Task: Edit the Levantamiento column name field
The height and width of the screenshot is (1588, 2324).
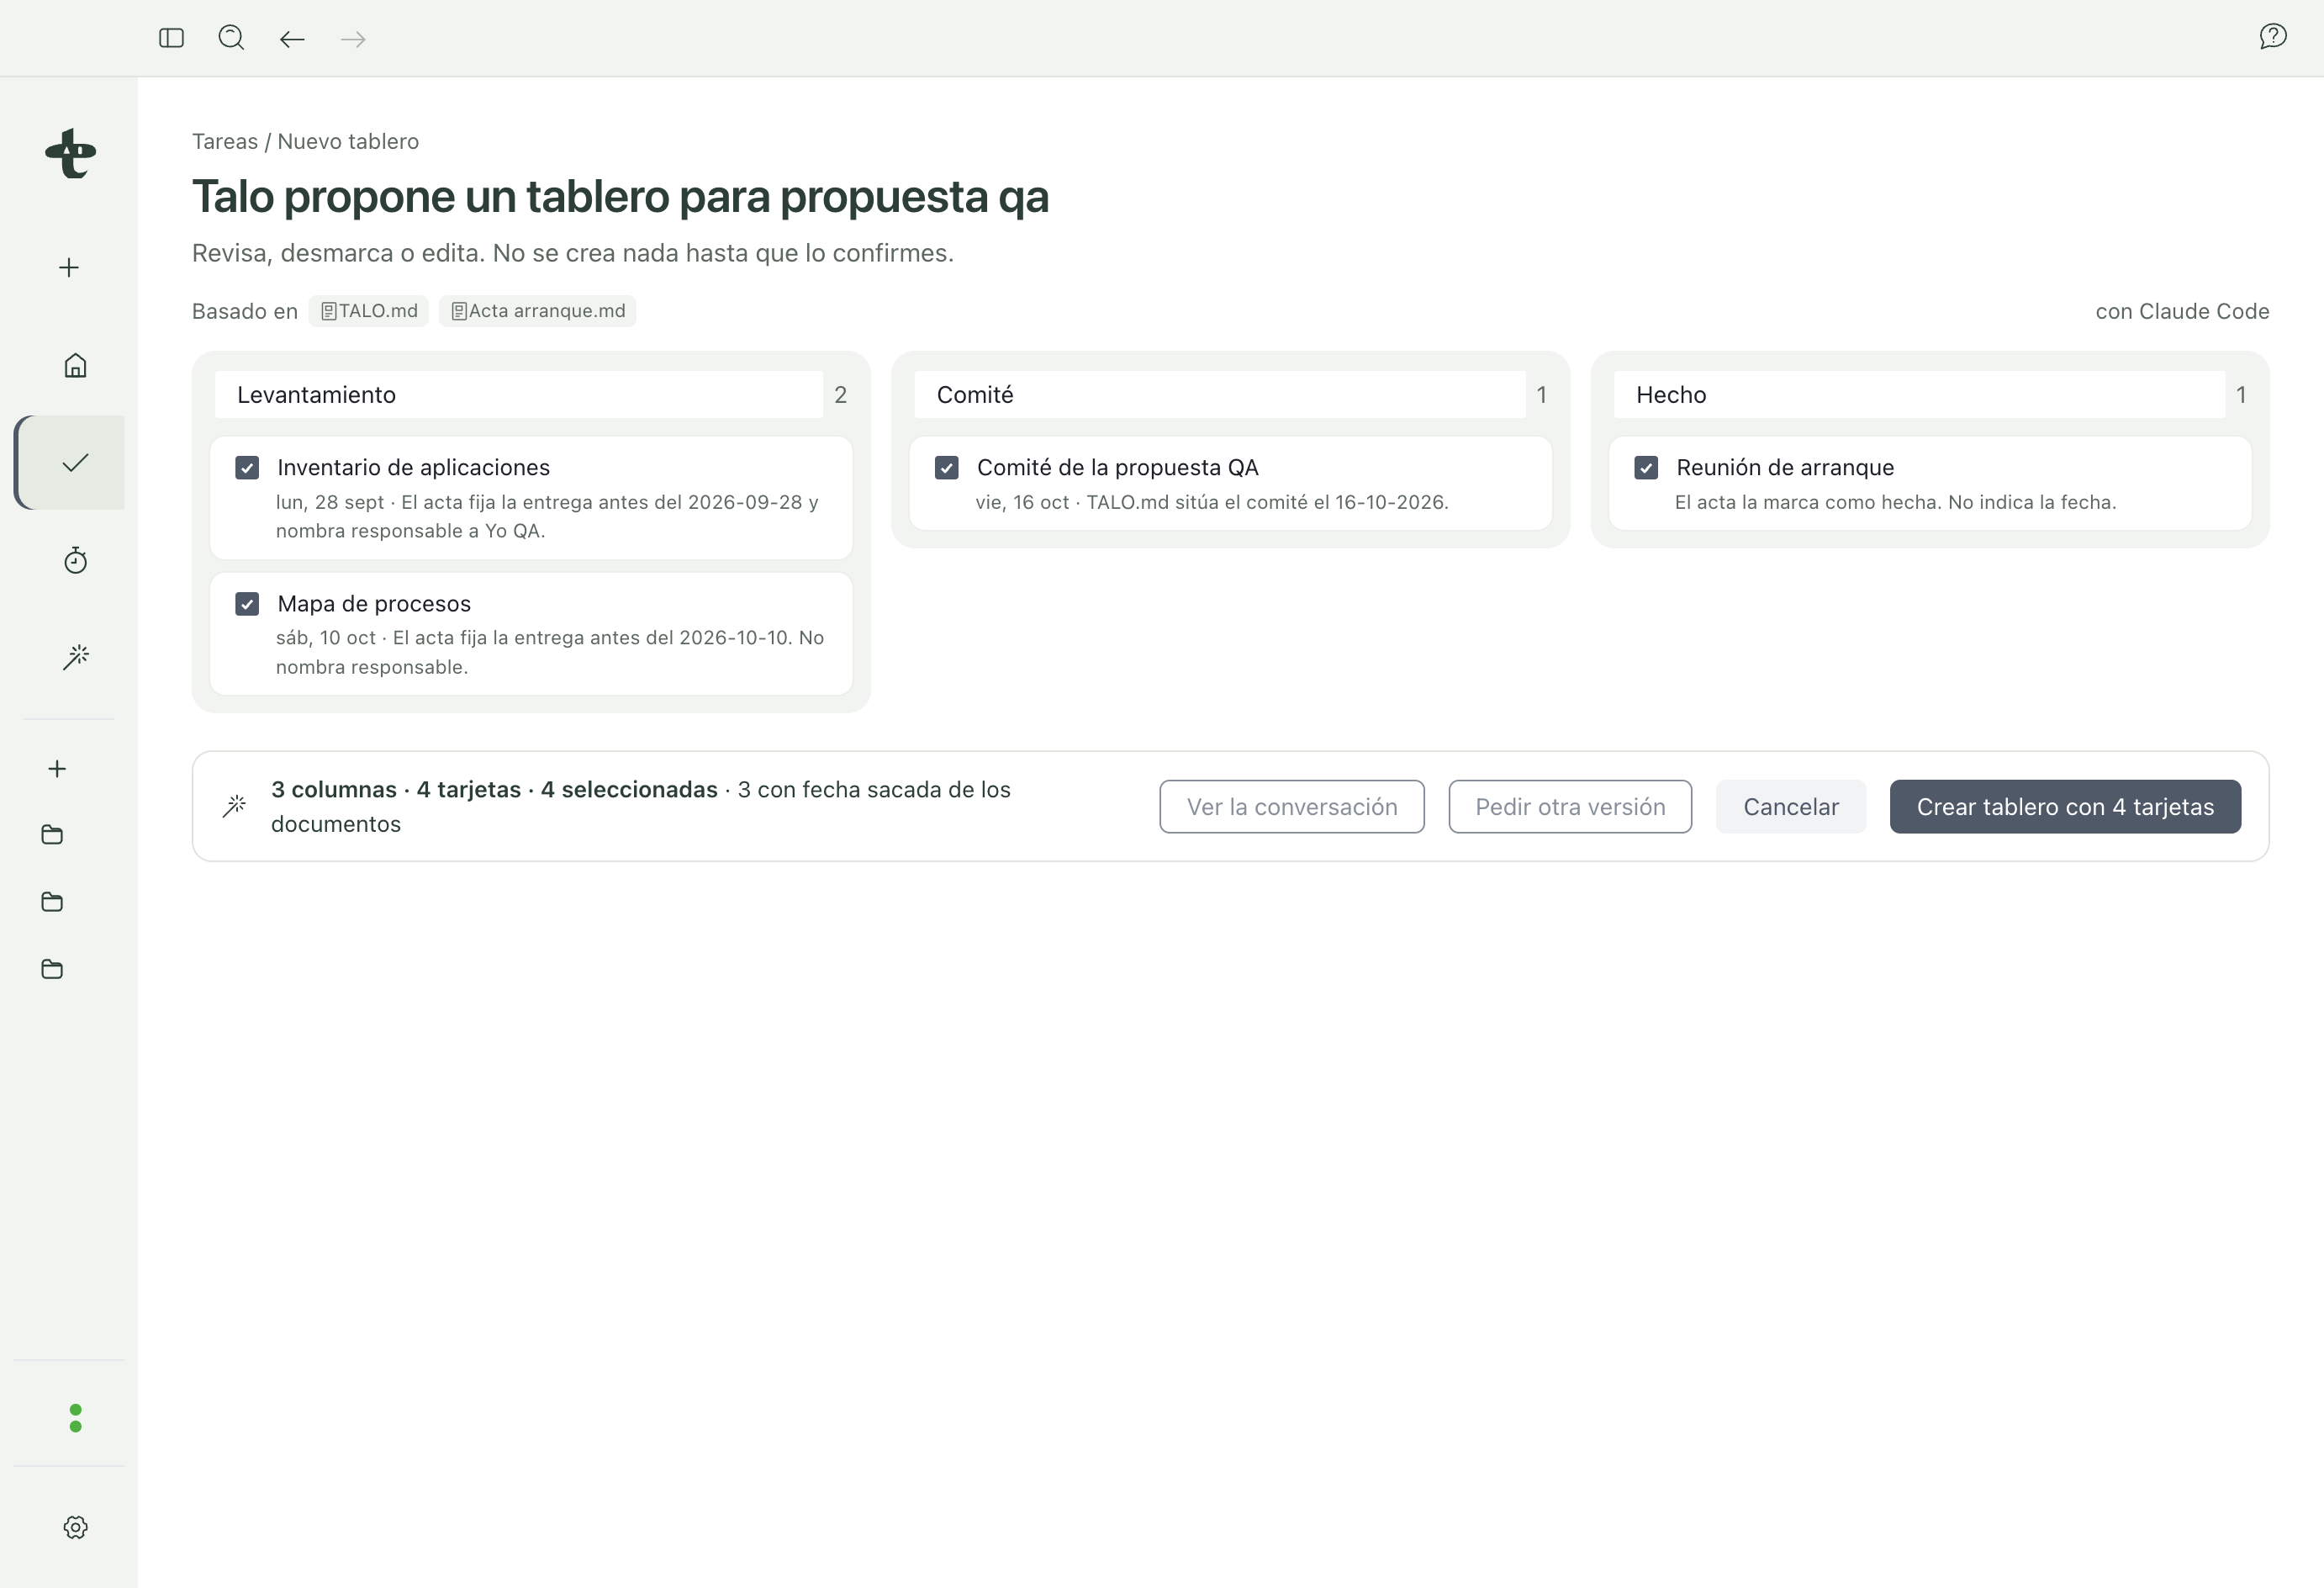Action: (x=519, y=394)
